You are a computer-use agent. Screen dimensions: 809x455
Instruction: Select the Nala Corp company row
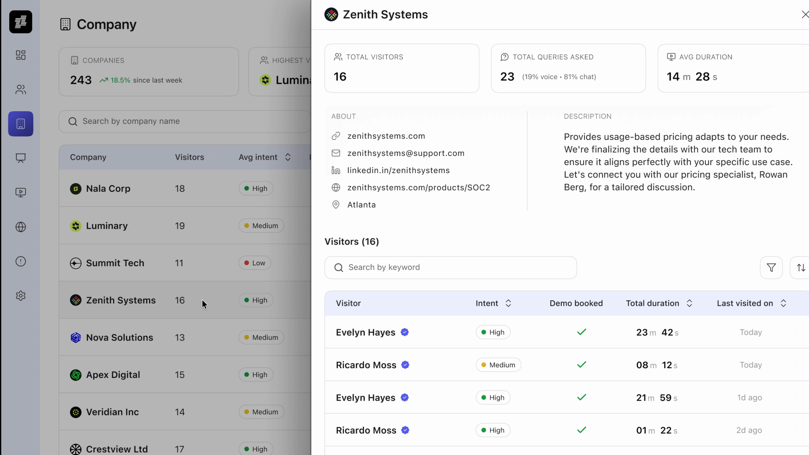(108, 188)
